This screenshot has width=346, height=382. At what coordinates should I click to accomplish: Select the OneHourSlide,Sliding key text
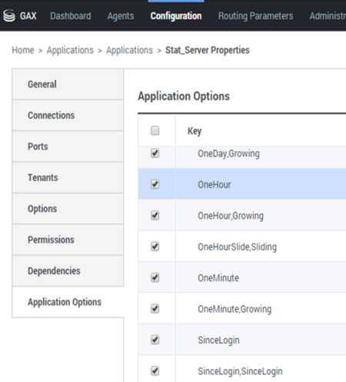(237, 247)
